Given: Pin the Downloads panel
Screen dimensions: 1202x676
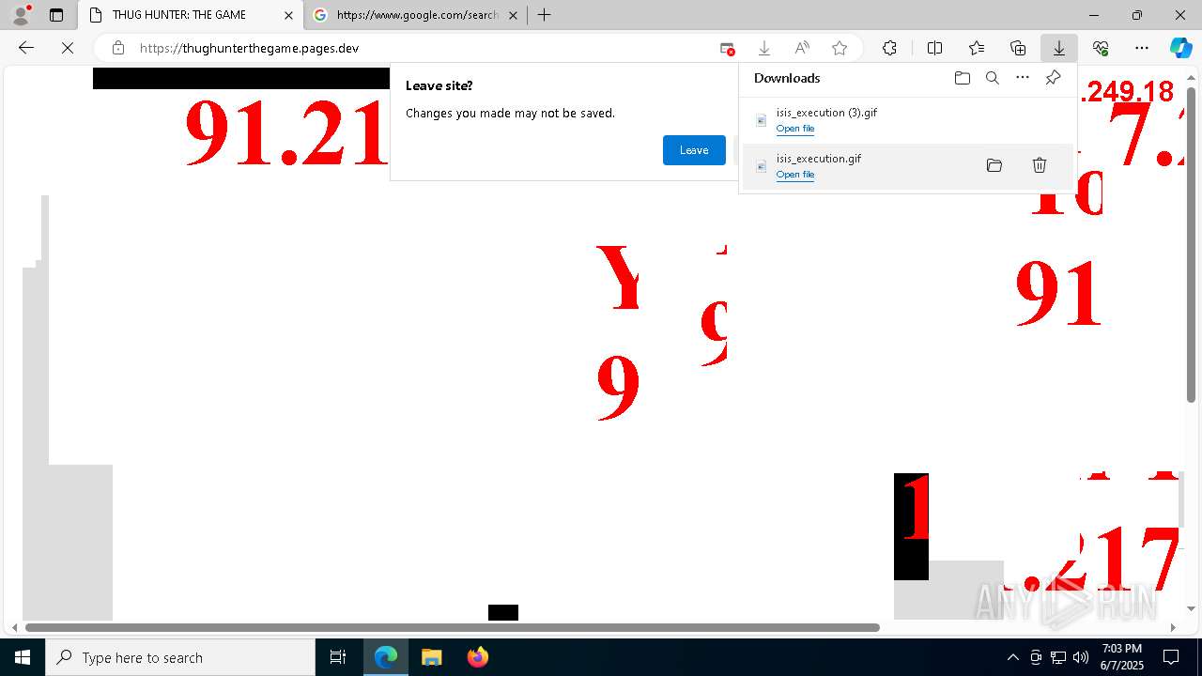Looking at the screenshot, I should coord(1053,78).
